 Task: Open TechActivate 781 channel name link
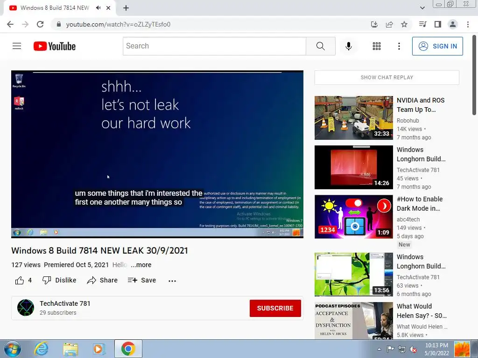click(65, 303)
